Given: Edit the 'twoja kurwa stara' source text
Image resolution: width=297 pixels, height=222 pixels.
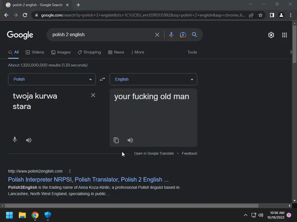Looking at the screenshot, I should 35,101.
